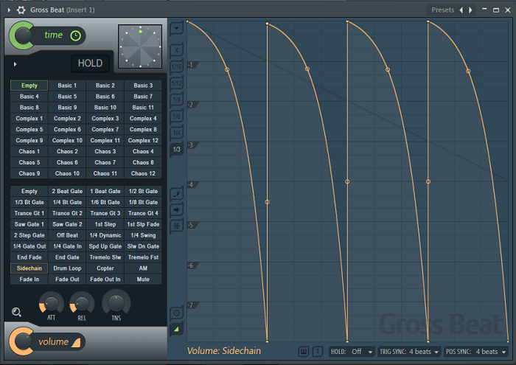
Task: Select time preset Complex 10
Action: tap(67, 141)
